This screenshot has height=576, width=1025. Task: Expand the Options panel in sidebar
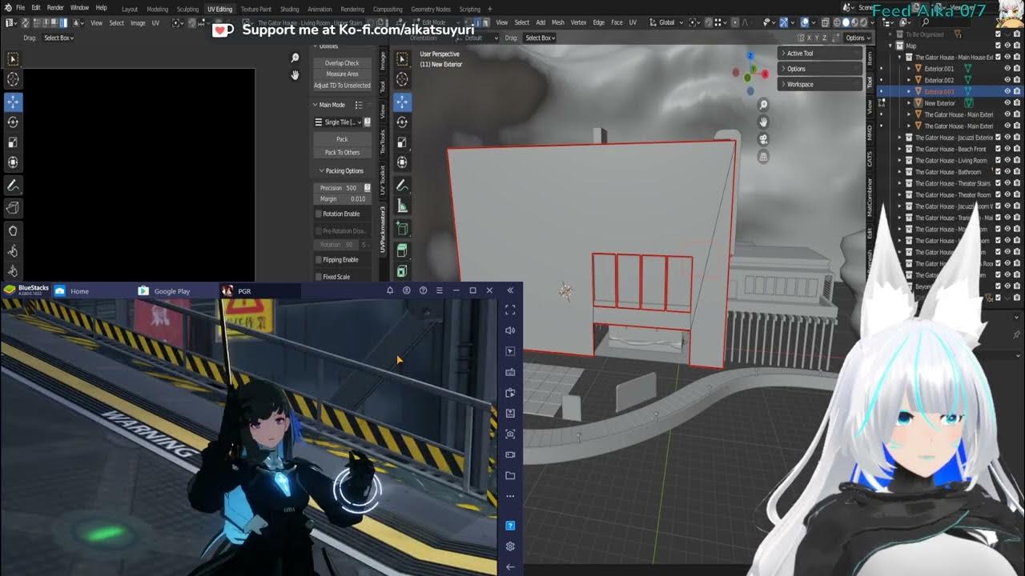point(819,69)
